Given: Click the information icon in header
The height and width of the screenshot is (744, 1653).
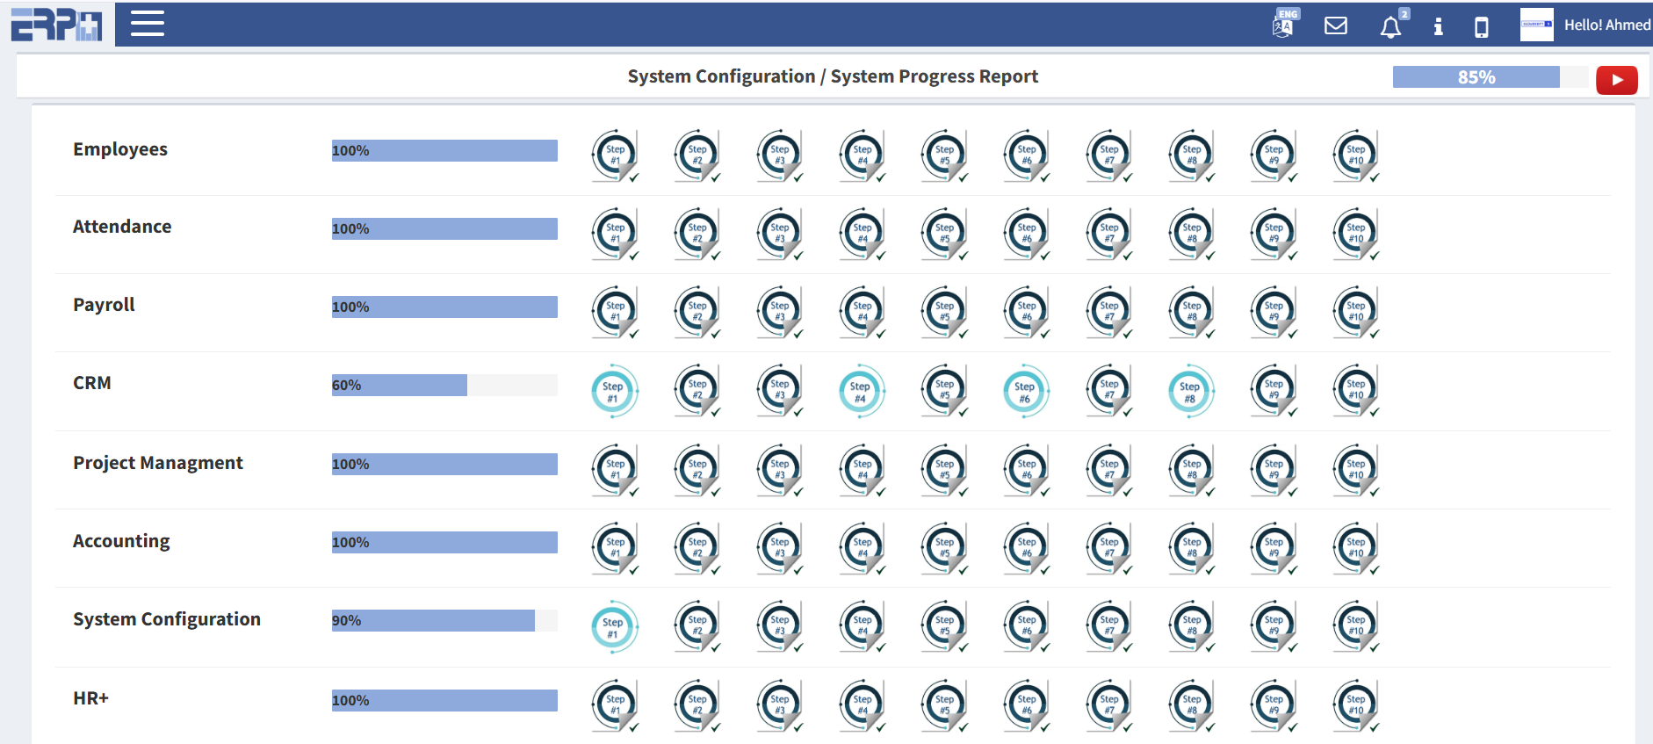Looking at the screenshot, I should pos(1438,26).
